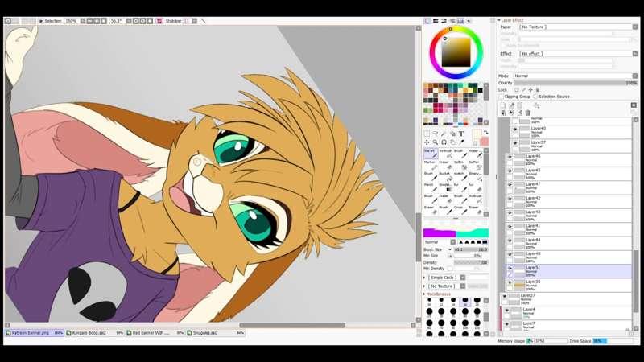This screenshot has height=362, width=644.
Task: Toggle visibility of Layer35
Action: point(510,282)
